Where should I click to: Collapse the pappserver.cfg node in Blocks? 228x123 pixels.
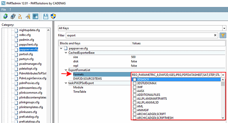point(61,48)
